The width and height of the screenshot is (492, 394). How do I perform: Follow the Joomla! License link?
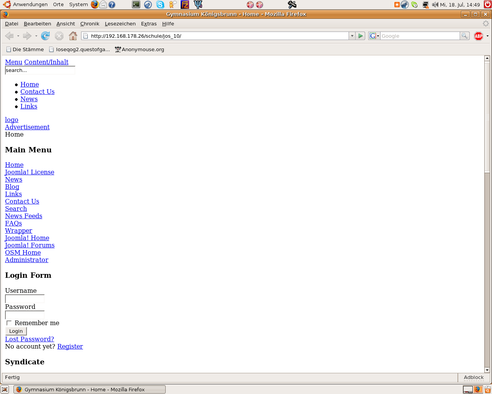(x=30, y=172)
